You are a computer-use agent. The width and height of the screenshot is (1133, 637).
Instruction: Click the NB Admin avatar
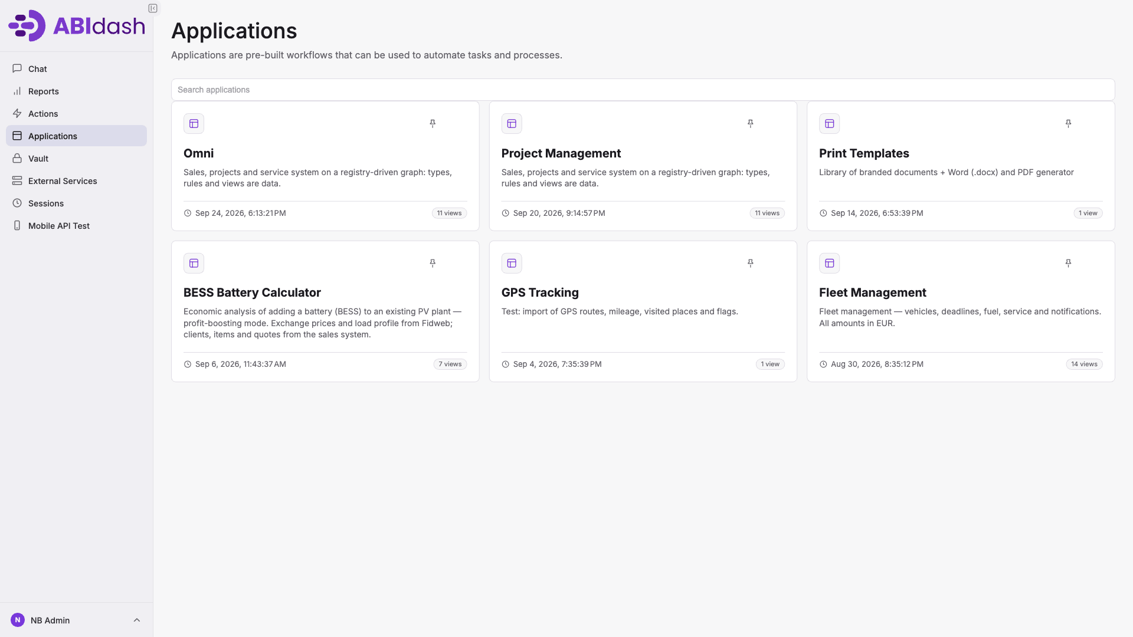point(18,620)
